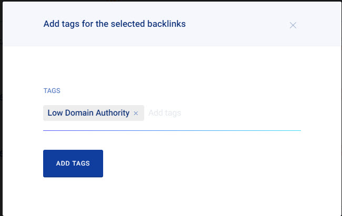Remove the Low Domain Authority tag
This screenshot has width=342, height=216.
tap(136, 113)
